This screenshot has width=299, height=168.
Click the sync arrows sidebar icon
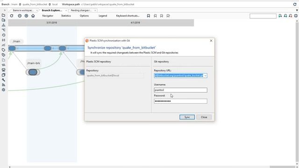(x=3, y=40)
